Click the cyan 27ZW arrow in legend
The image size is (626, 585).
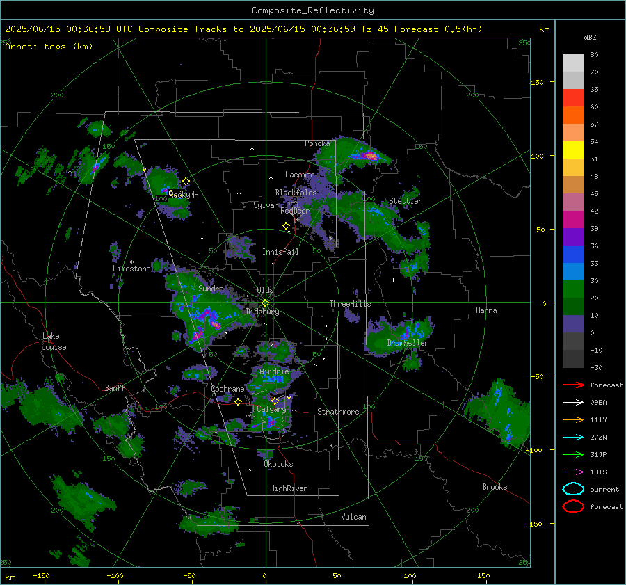pos(573,438)
